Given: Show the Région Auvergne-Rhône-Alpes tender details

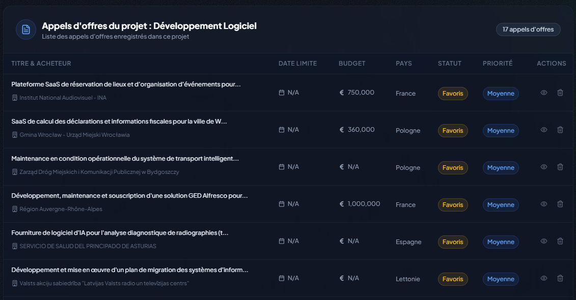Looking at the screenshot, I should 544,204.
